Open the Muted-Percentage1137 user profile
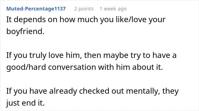The width and height of the screenshot is (199, 111). click(x=36, y=9)
